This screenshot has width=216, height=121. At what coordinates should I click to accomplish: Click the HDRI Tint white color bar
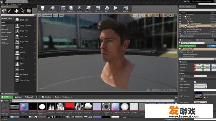pyautogui.click(x=205, y=90)
